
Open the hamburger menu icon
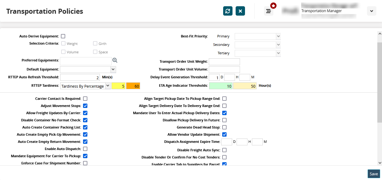[x=268, y=11]
